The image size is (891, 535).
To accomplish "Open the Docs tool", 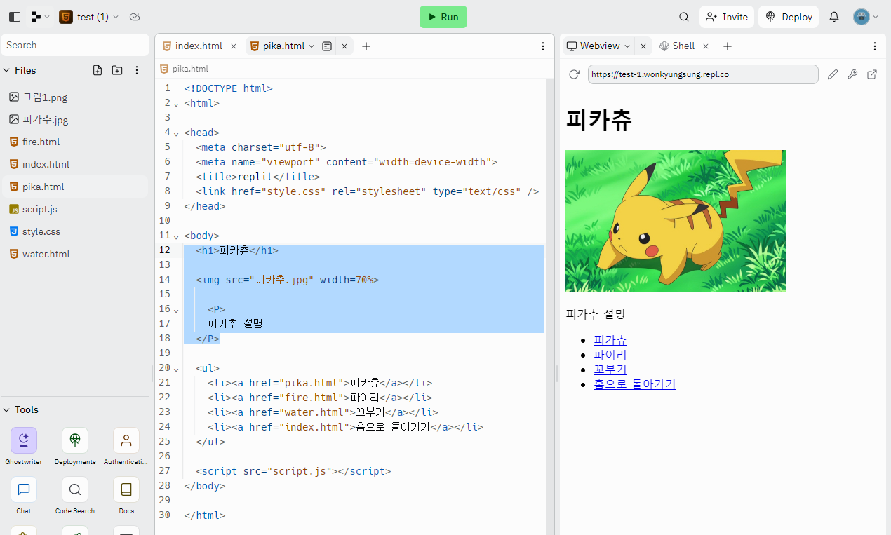I will tap(126, 495).
